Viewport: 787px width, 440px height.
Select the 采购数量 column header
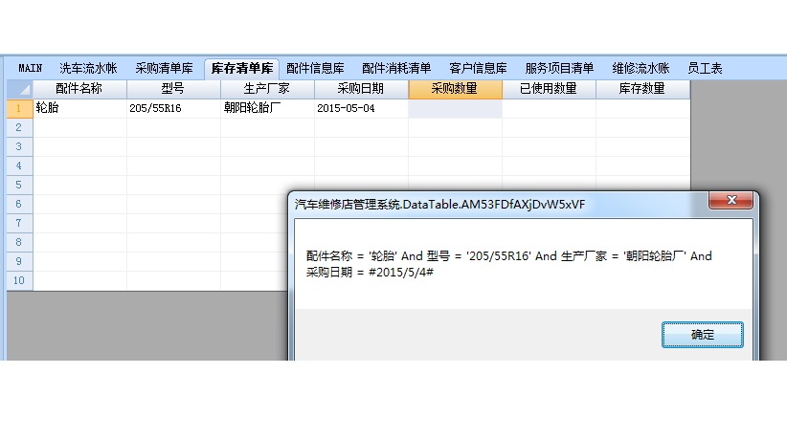455,89
